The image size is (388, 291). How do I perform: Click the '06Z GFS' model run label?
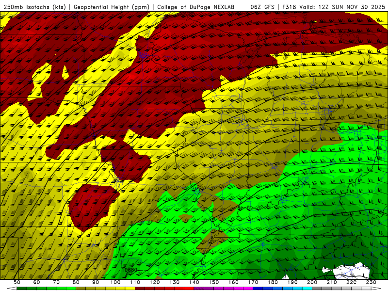pos(262,7)
